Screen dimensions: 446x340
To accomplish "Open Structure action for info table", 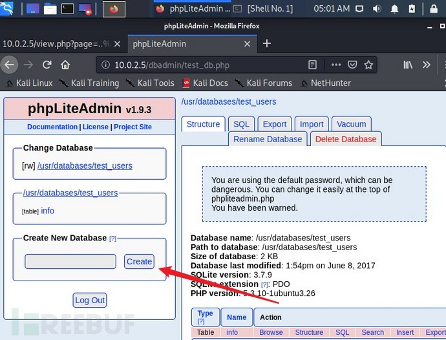I will pos(309,332).
